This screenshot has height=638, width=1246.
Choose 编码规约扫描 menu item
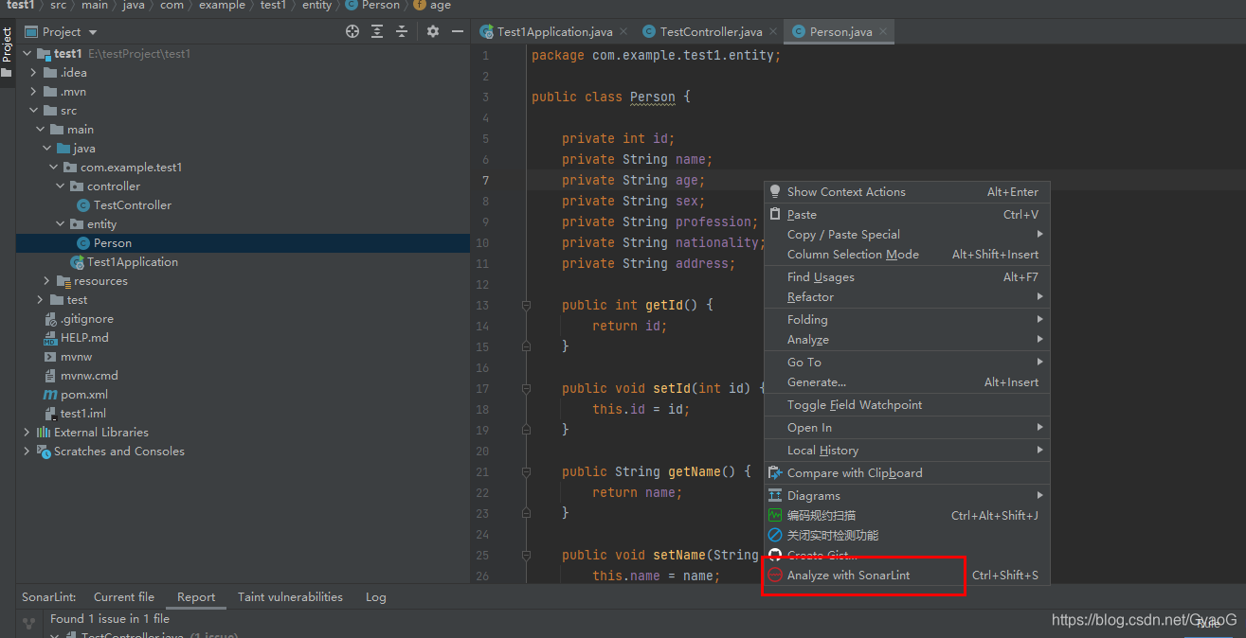tap(907, 516)
